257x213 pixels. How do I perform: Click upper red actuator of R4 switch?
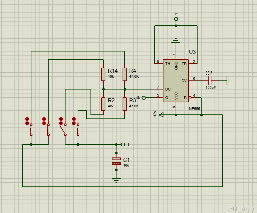click(x=27, y=119)
